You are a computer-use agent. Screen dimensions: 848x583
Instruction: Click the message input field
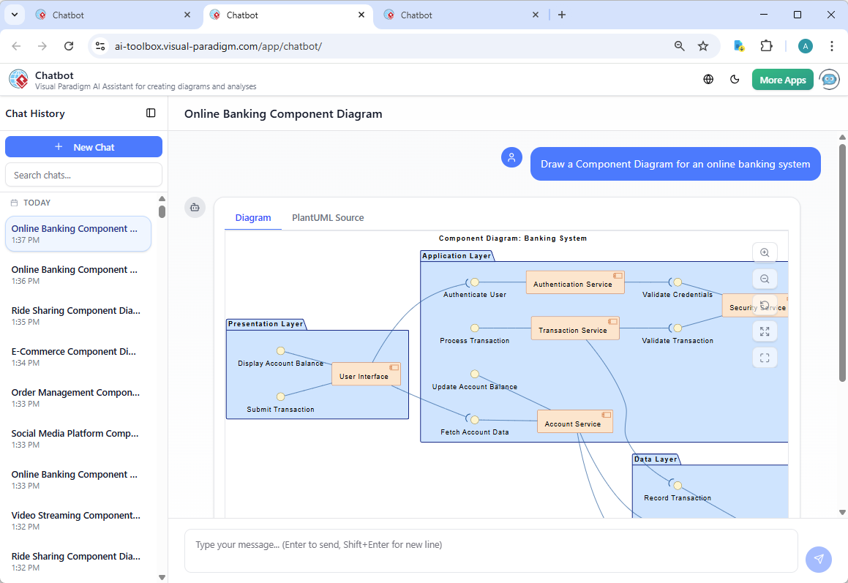click(x=490, y=549)
